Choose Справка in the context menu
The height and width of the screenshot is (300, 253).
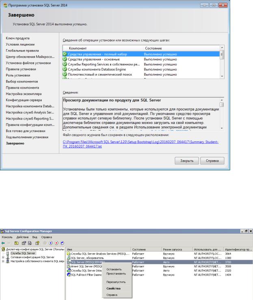[x=112, y=295]
